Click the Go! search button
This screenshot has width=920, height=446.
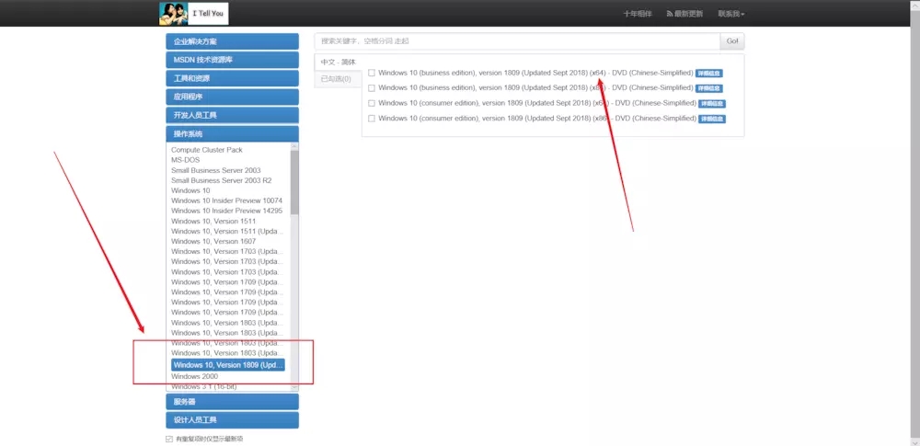[x=732, y=41]
